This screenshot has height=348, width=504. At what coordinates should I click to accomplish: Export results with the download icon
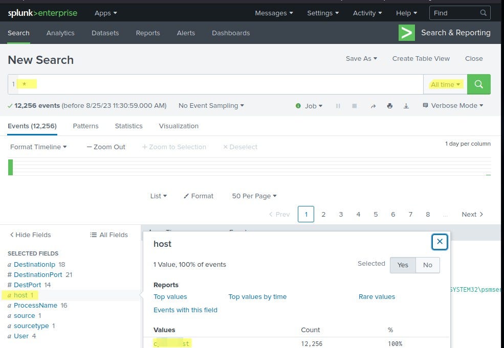(x=406, y=106)
